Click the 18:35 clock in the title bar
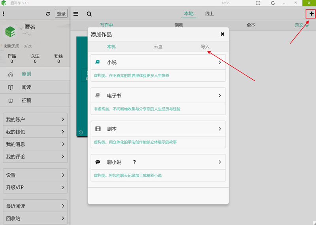This screenshot has height=225, width=316. (226, 3)
